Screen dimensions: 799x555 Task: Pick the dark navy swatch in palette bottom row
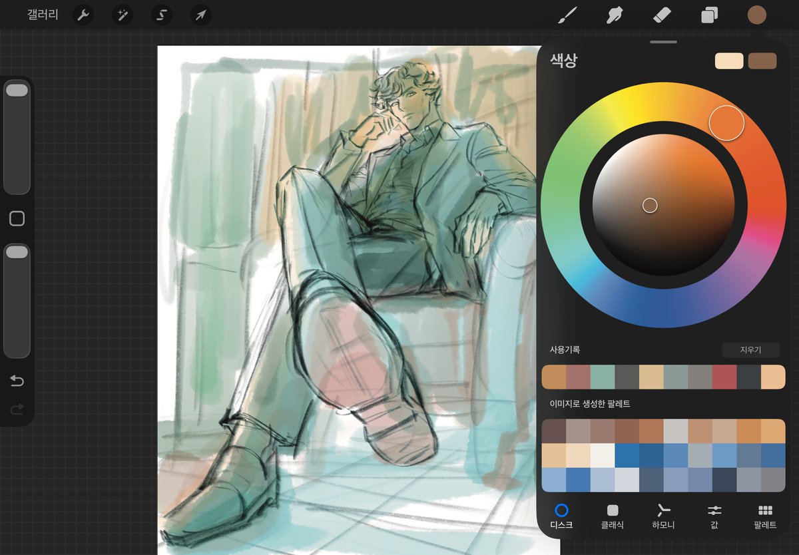(x=724, y=480)
